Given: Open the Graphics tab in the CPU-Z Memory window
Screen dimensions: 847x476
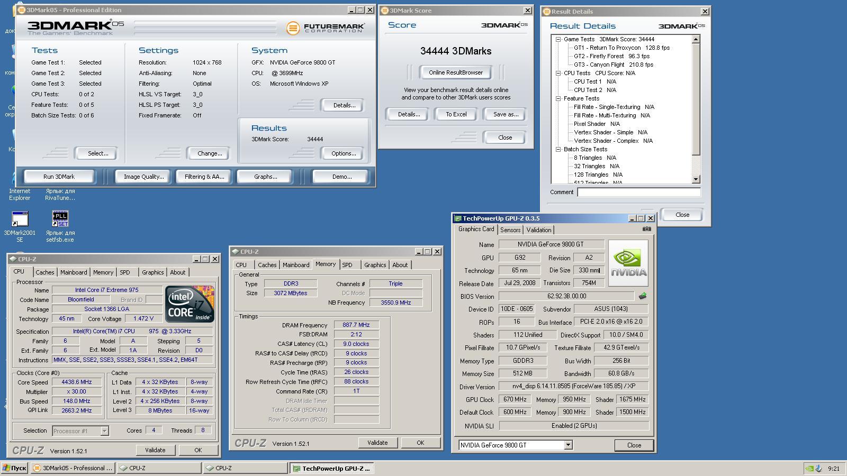Looking at the screenshot, I should point(375,265).
